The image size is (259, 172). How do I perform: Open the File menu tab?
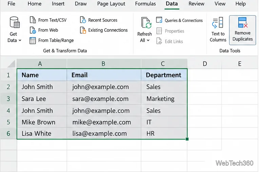12,4
